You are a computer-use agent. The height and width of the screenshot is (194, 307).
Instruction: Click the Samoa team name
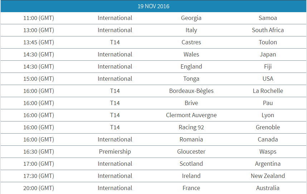(x=268, y=18)
